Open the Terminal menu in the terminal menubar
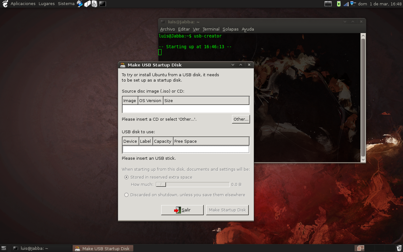Screen dimensions: 403x252 [211, 29]
